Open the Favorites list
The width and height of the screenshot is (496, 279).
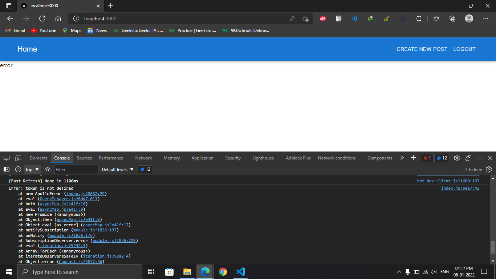436,19
